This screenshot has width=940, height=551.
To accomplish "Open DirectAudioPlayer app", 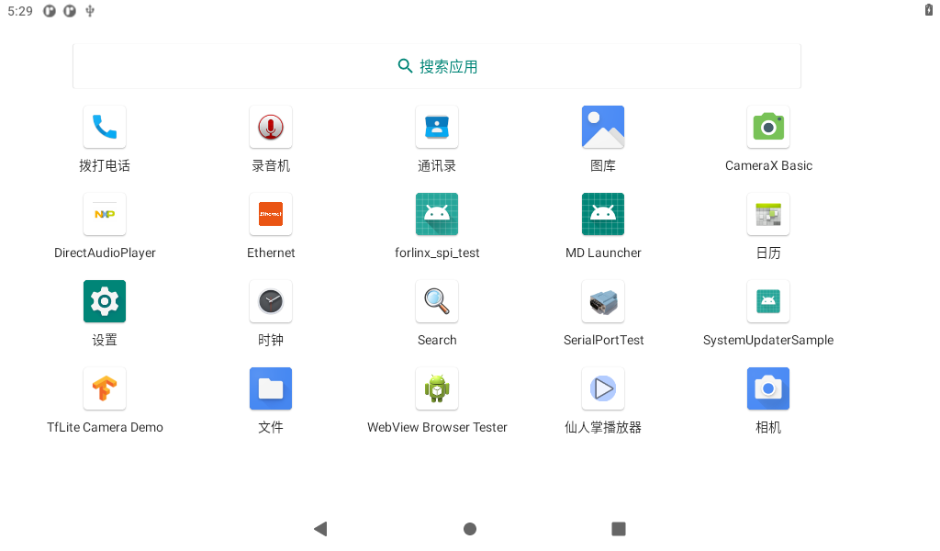I will click(x=105, y=214).
